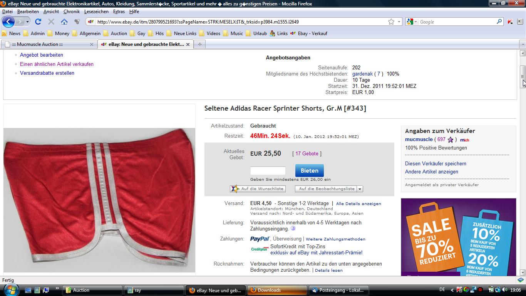526x296 pixels.
Task: Click the red Kaspersky toolbar icon
Action: (x=510, y=22)
